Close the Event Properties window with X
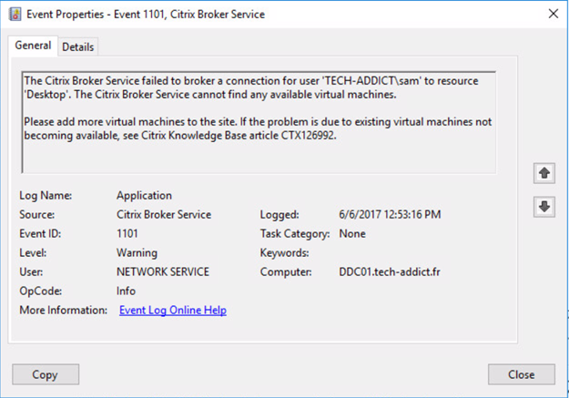The width and height of the screenshot is (569, 398). tap(554, 14)
